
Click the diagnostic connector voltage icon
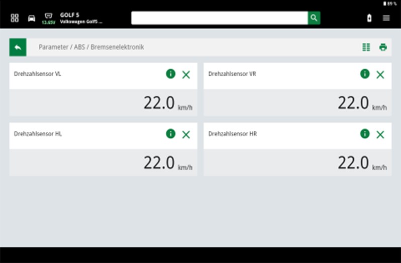tap(48, 17)
